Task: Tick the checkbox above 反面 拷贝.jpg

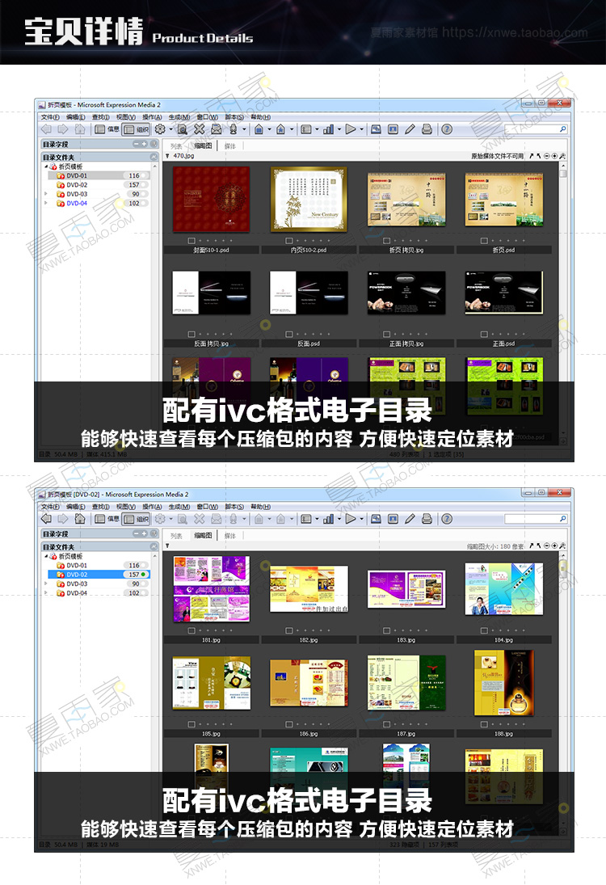Action: (x=191, y=334)
